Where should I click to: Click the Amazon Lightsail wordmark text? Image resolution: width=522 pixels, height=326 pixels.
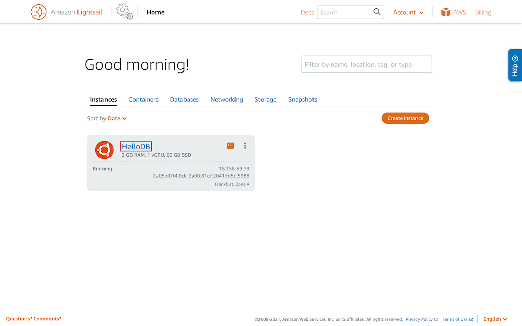point(76,12)
